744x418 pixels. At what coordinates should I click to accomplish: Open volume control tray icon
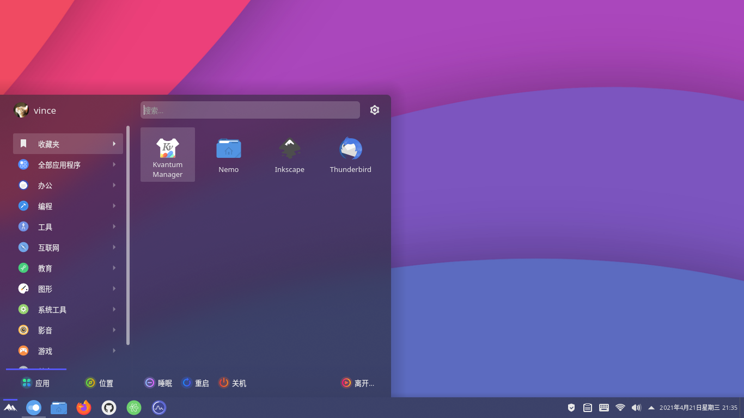tap(636, 408)
